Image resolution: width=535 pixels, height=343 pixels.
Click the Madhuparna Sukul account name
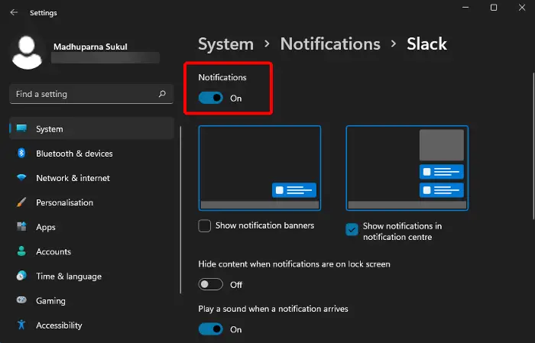(x=90, y=47)
